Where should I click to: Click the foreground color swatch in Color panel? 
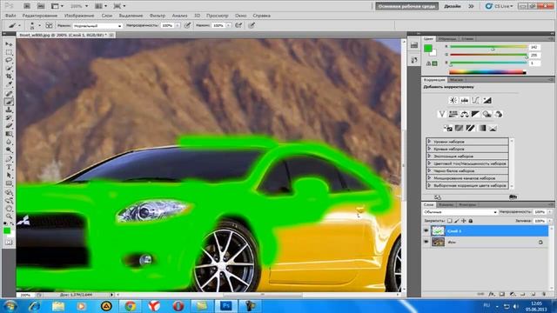[428, 49]
